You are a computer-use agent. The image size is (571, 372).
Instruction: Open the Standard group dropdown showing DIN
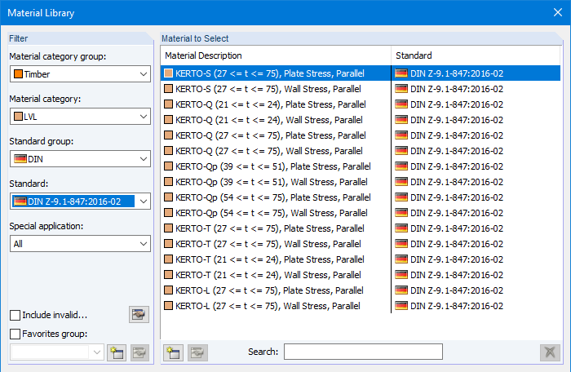click(x=80, y=159)
